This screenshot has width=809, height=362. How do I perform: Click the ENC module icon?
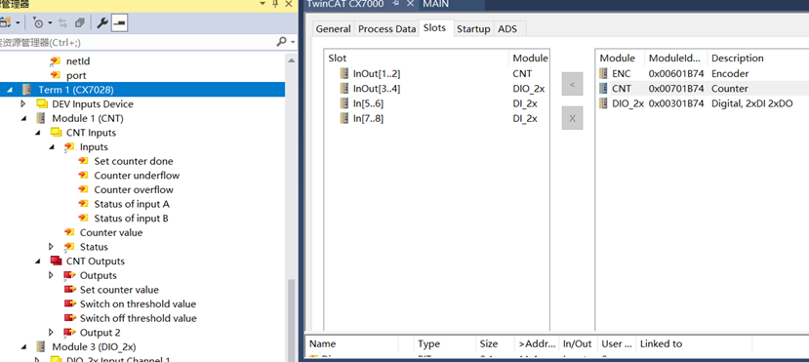coord(603,74)
